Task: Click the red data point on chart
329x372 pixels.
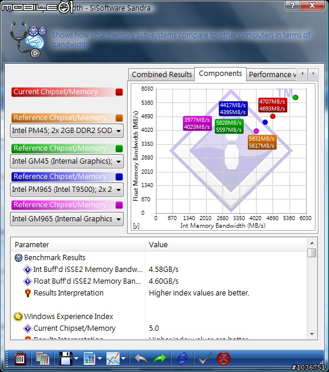Action: click(x=272, y=117)
